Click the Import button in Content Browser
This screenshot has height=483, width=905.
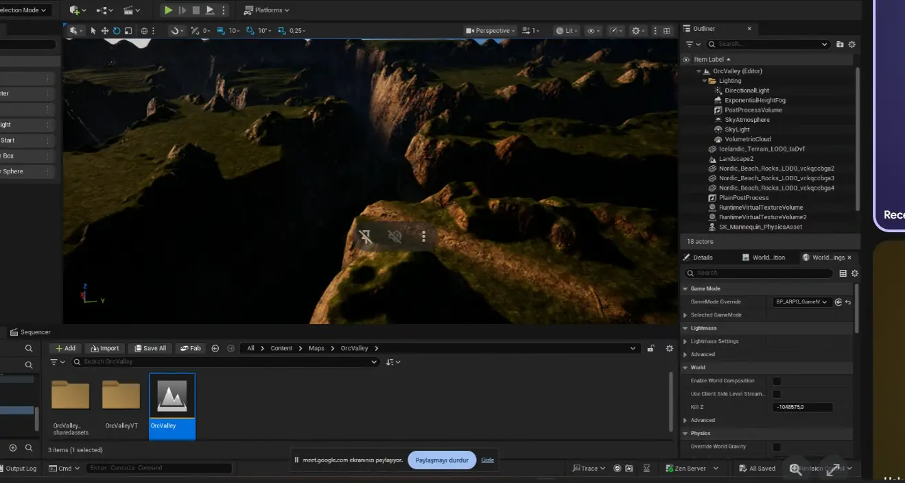[105, 348]
